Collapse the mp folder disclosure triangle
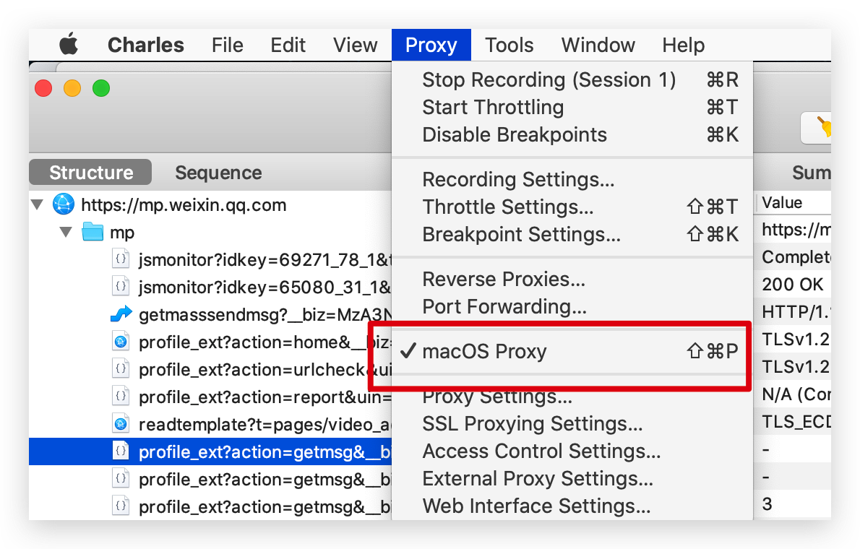Screen dimensions: 860x549 (x=66, y=233)
